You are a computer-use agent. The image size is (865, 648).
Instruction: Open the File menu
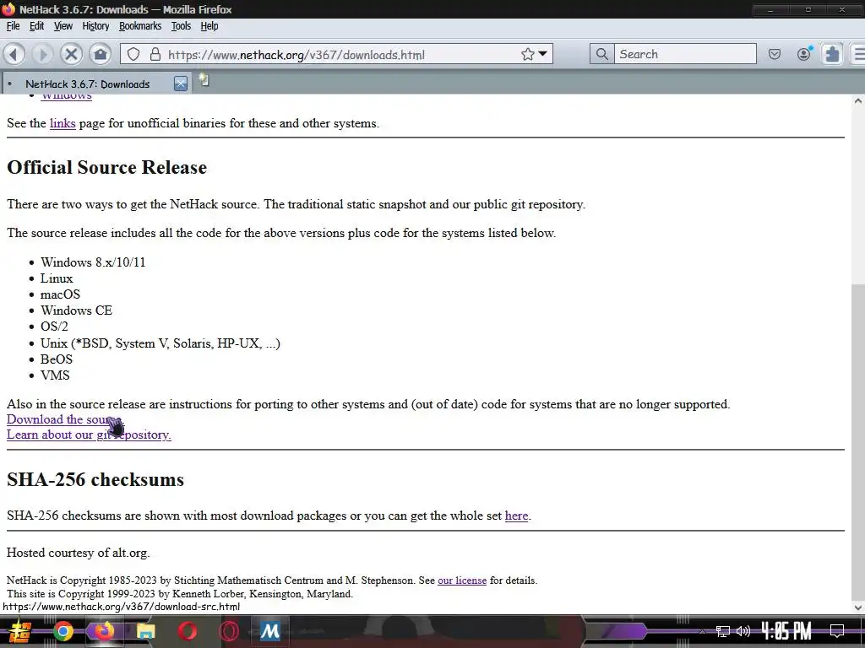click(x=14, y=26)
